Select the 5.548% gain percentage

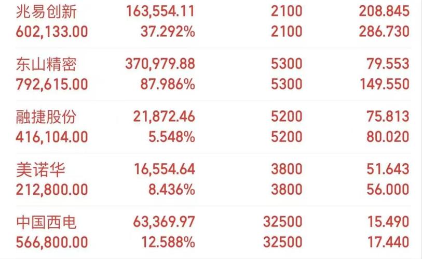[172, 137]
